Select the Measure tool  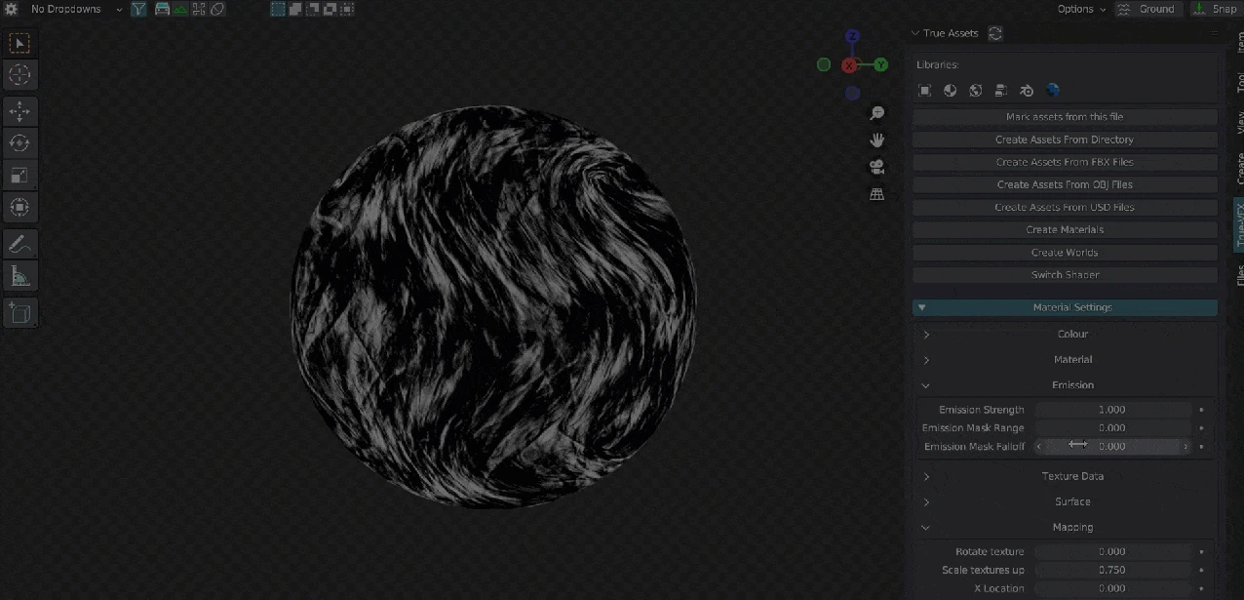19,276
